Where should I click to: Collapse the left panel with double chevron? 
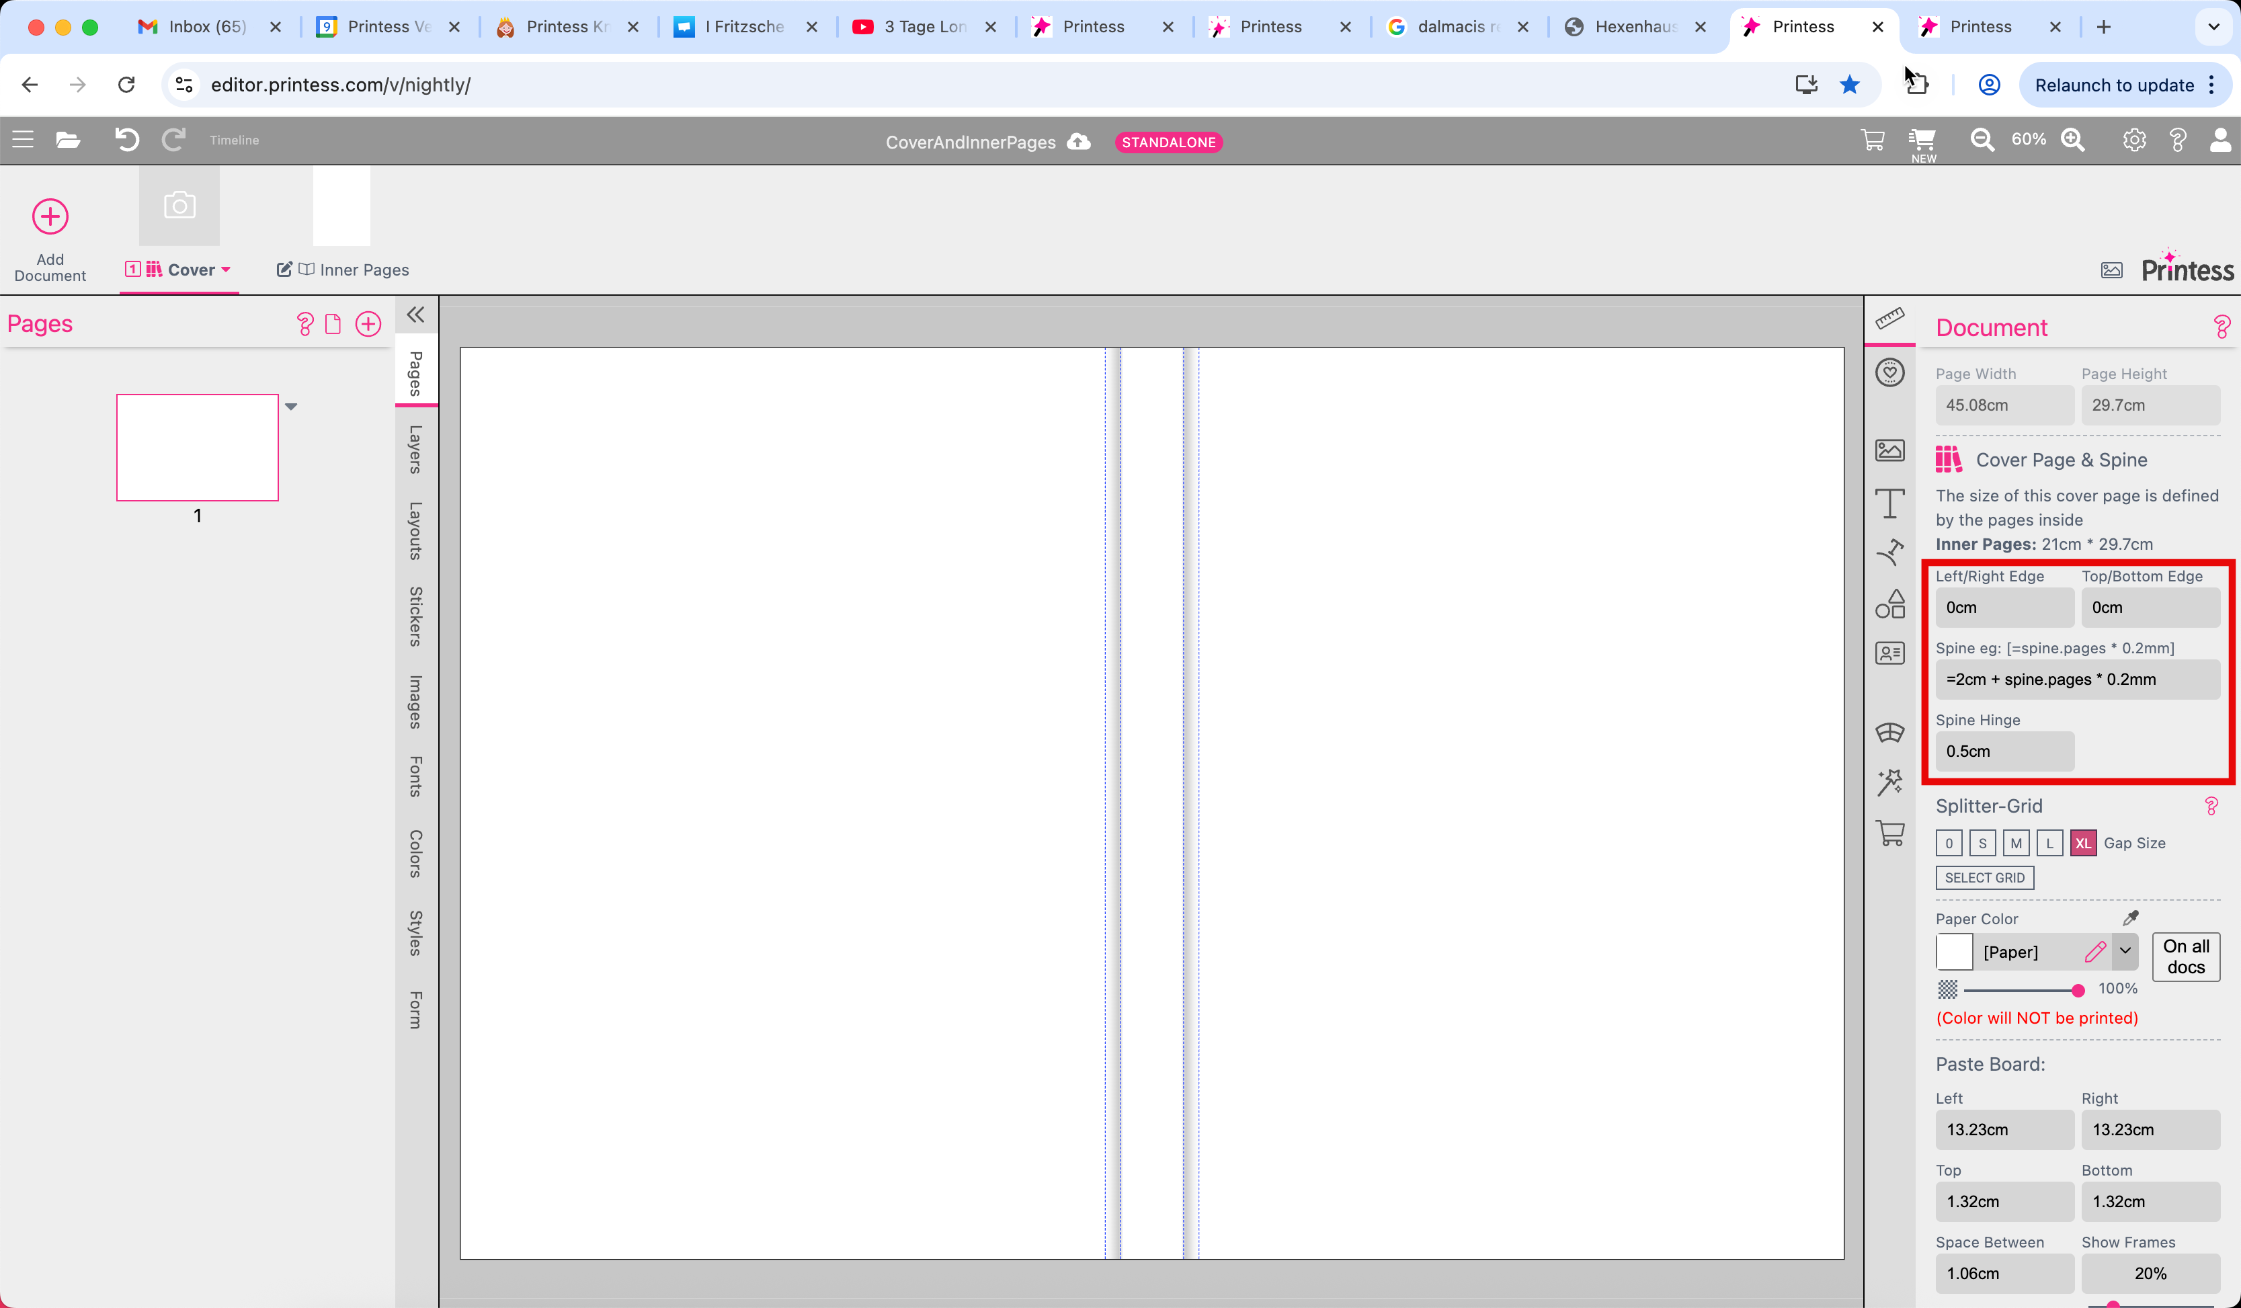[415, 315]
